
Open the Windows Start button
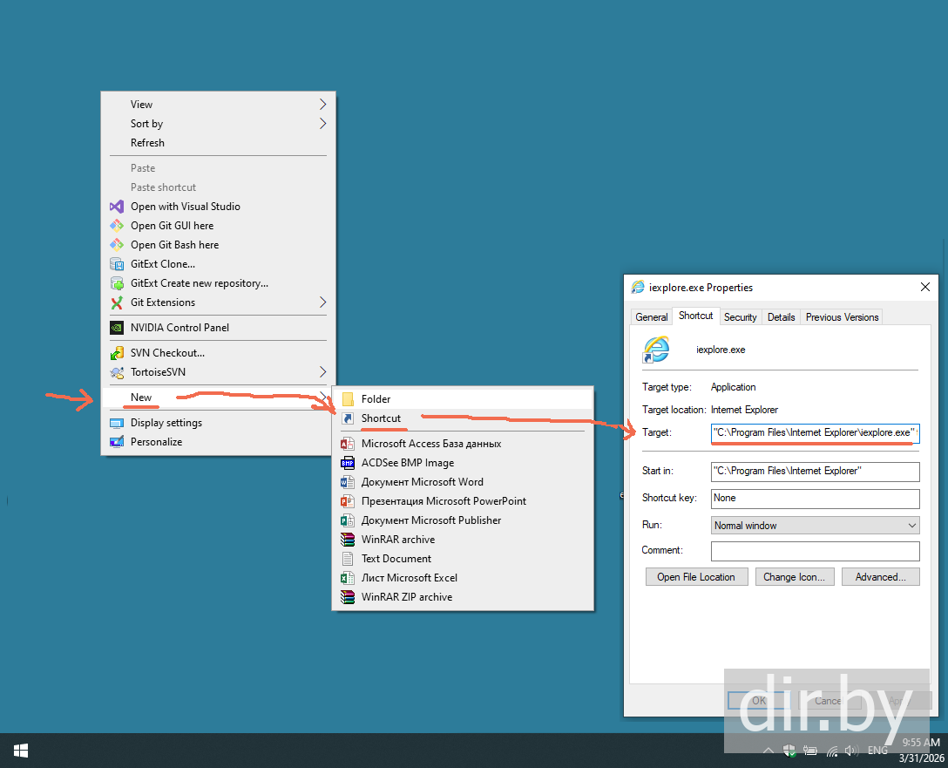(21, 751)
